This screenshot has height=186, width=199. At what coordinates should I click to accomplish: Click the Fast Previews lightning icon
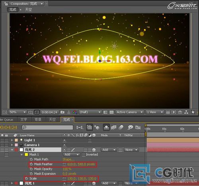174,112
